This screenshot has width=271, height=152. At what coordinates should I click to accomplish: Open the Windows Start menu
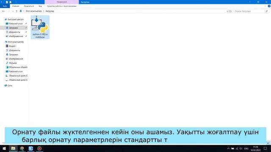click(4, 148)
